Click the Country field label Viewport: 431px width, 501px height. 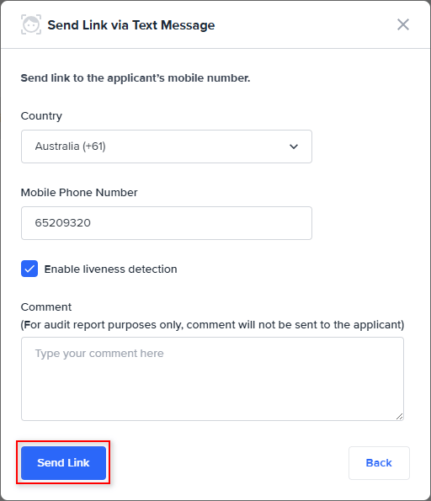click(x=41, y=116)
